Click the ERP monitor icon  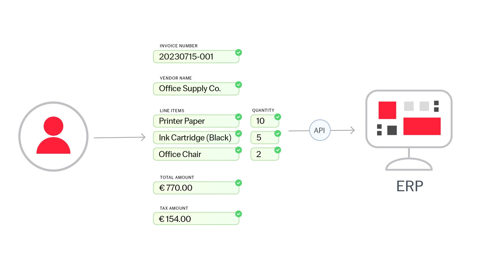tap(409, 130)
